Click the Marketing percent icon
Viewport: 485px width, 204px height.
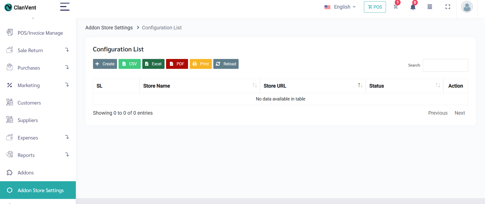coord(10,85)
